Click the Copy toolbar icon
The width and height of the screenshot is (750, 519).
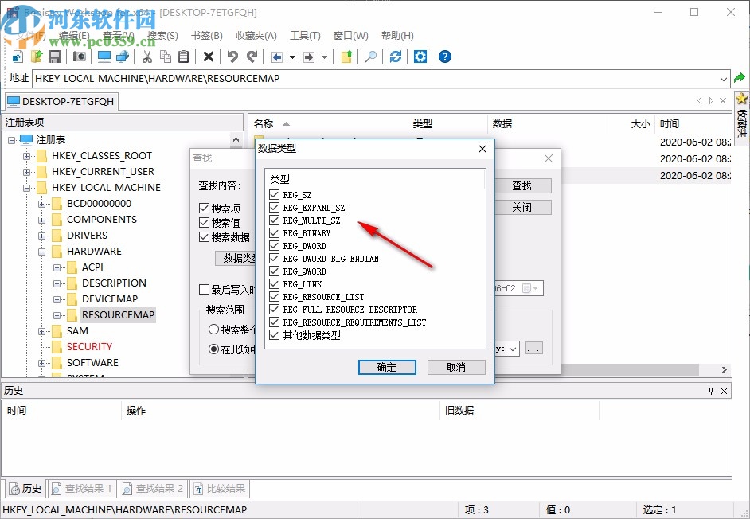pyautogui.click(x=166, y=57)
